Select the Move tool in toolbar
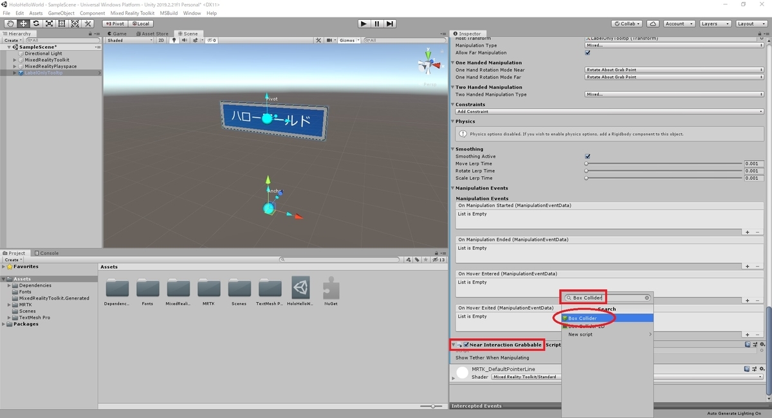Image resolution: width=772 pixels, height=418 pixels. point(23,24)
